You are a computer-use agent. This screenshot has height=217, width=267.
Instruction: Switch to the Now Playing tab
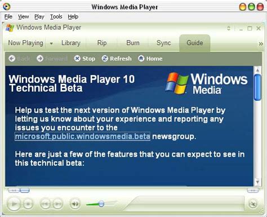coord(25,43)
